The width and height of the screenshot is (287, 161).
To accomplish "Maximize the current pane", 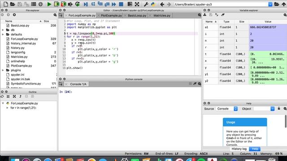I will [130, 4].
